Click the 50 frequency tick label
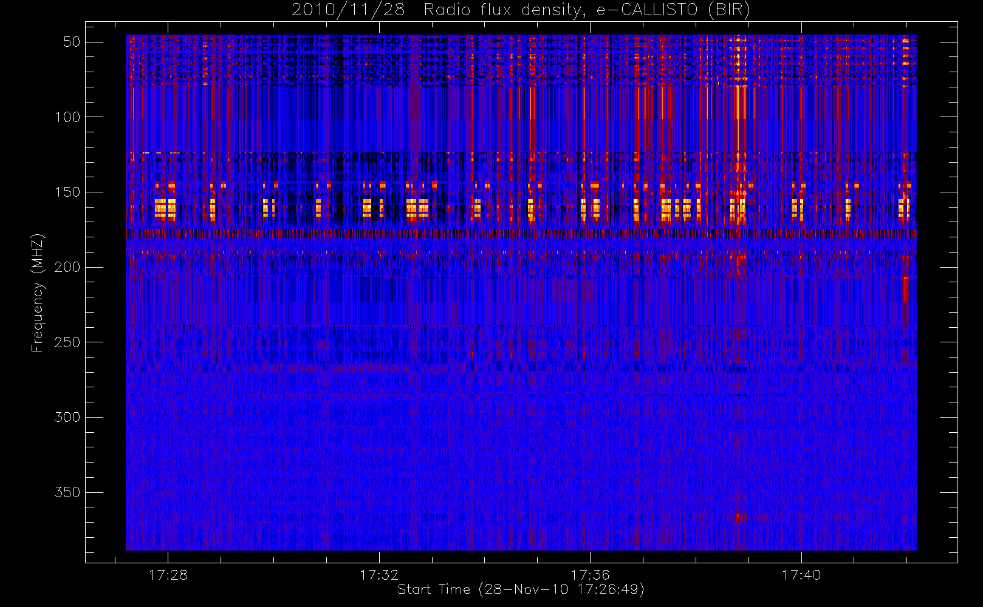 [72, 42]
